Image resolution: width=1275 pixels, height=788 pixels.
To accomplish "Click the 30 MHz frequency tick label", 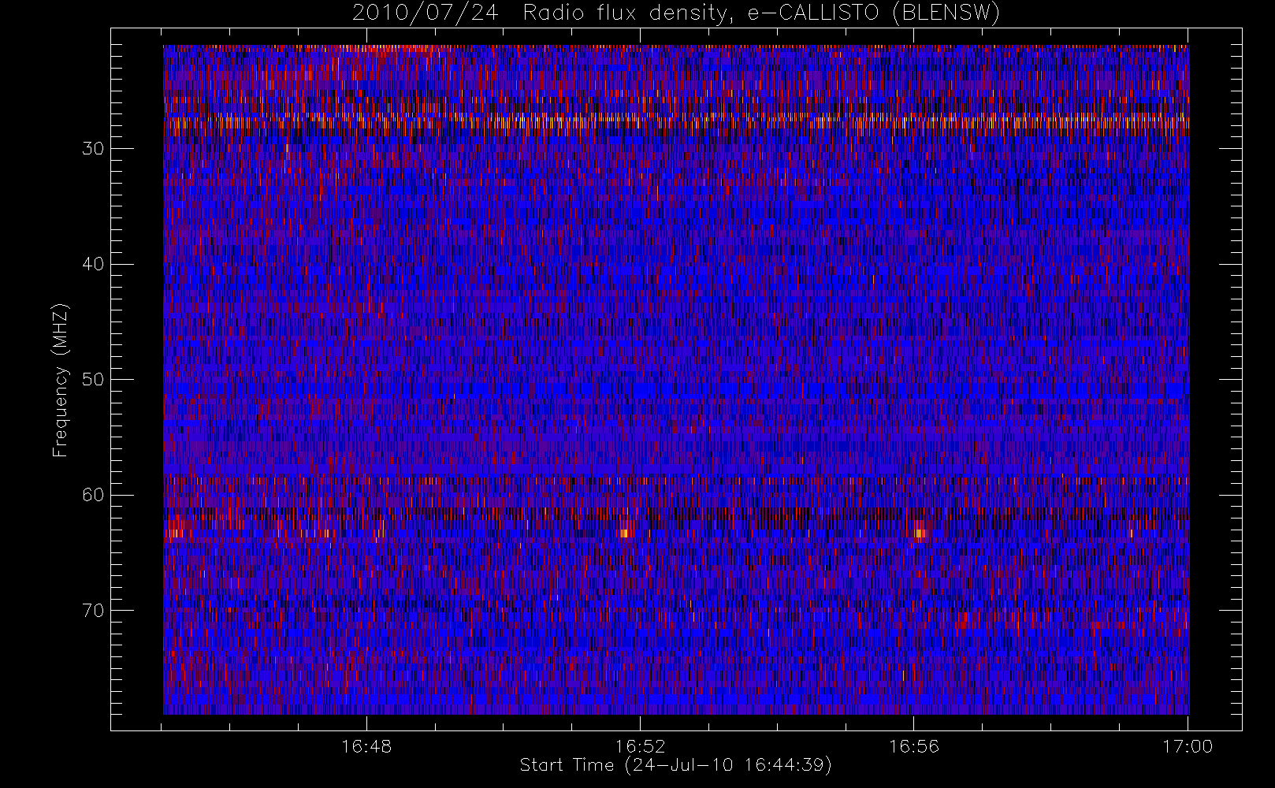I will pos(93,149).
